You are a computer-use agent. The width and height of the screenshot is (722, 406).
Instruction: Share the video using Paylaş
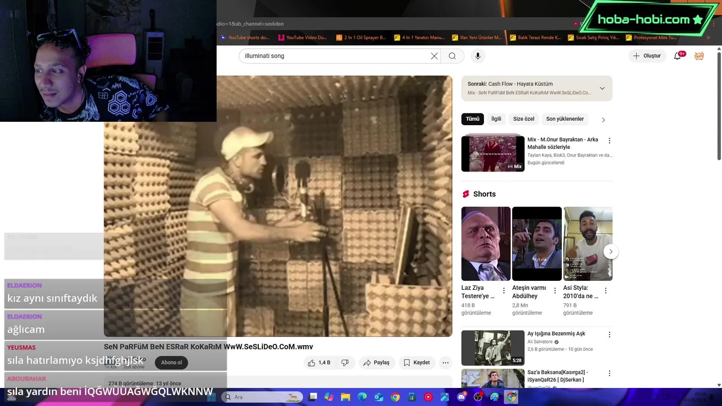[377, 363]
